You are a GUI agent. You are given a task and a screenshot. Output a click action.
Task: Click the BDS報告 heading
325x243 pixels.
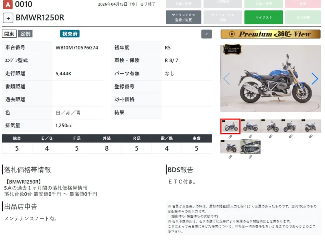point(180,170)
